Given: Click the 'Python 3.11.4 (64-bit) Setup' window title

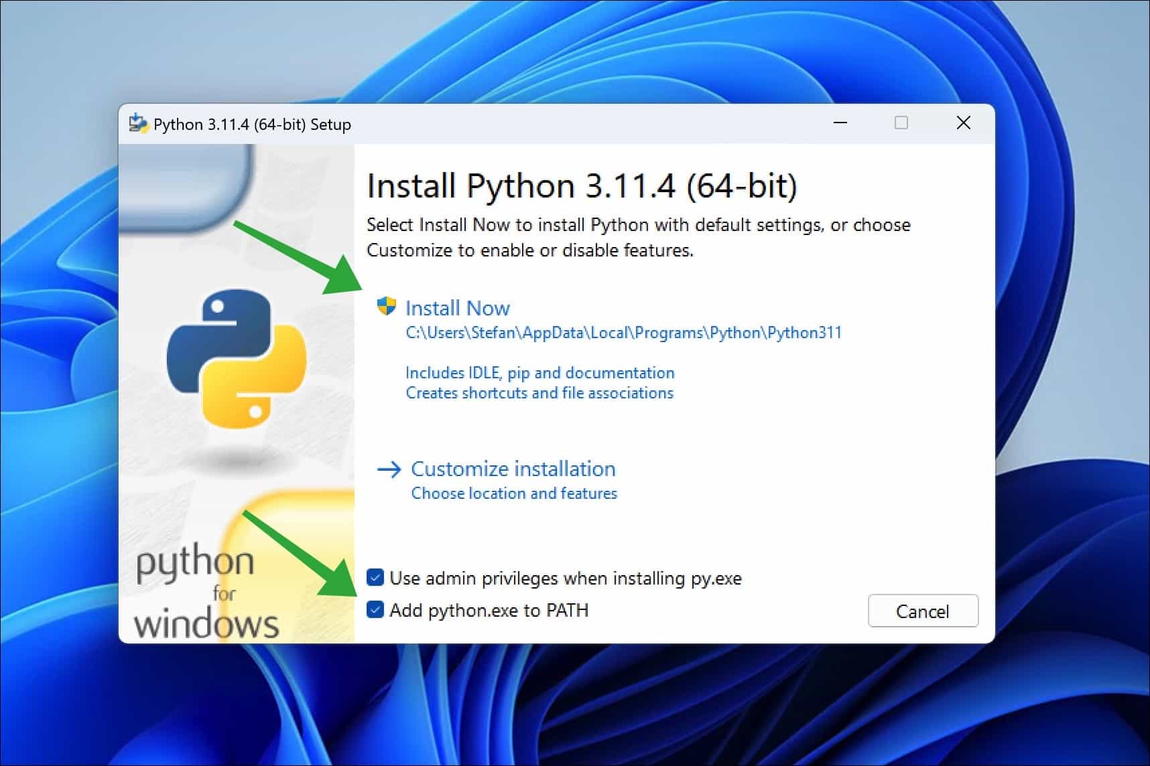Looking at the screenshot, I should [x=252, y=125].
